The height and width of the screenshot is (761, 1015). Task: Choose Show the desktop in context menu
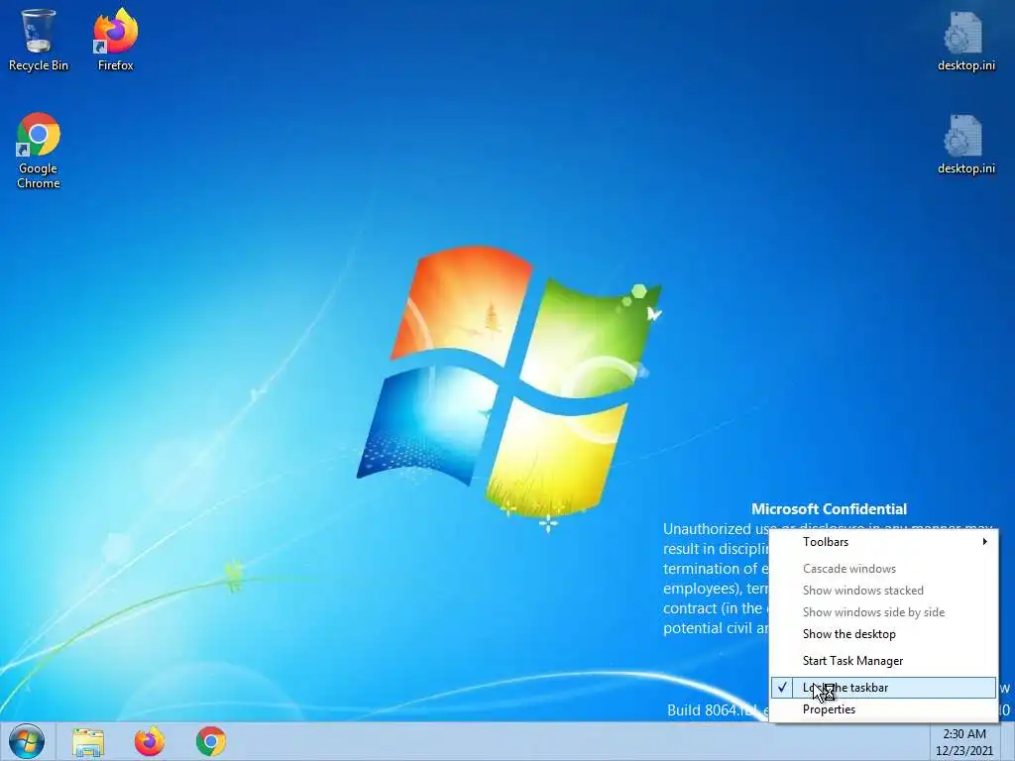(883, 634)
